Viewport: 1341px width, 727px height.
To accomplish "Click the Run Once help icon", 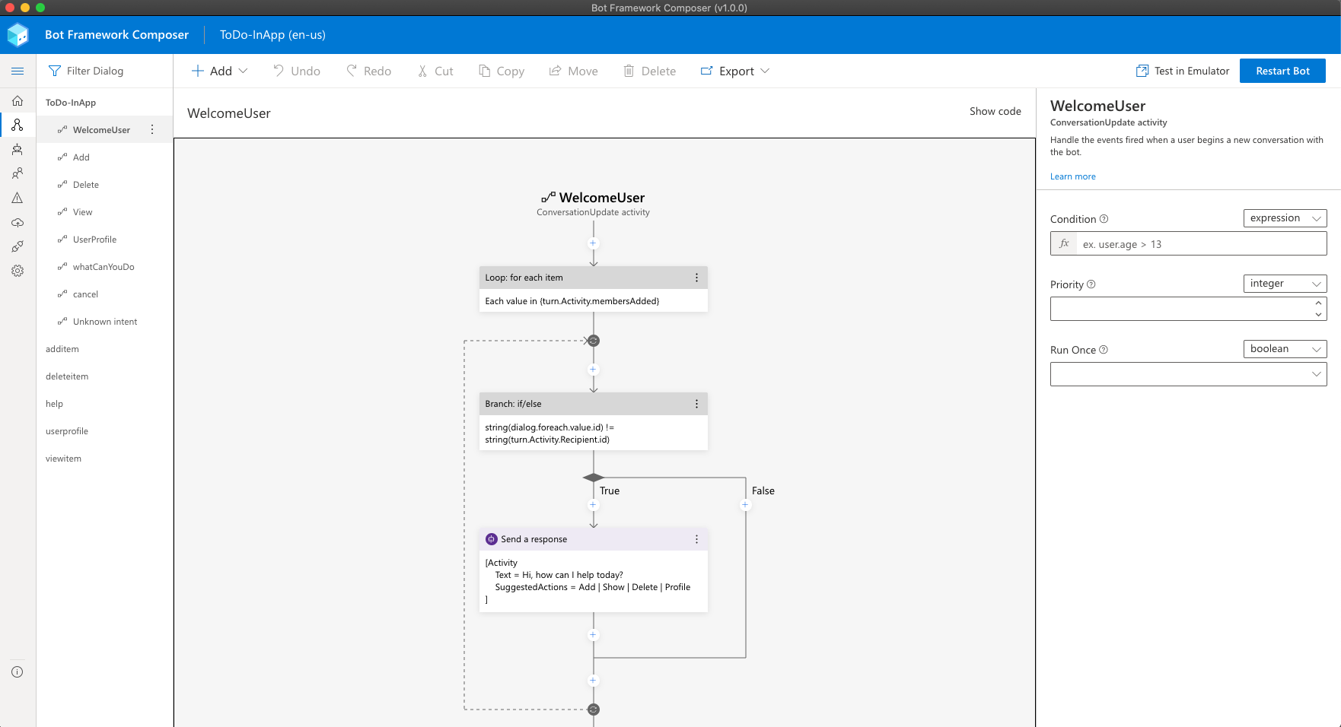I will [x=1104, y=350].
